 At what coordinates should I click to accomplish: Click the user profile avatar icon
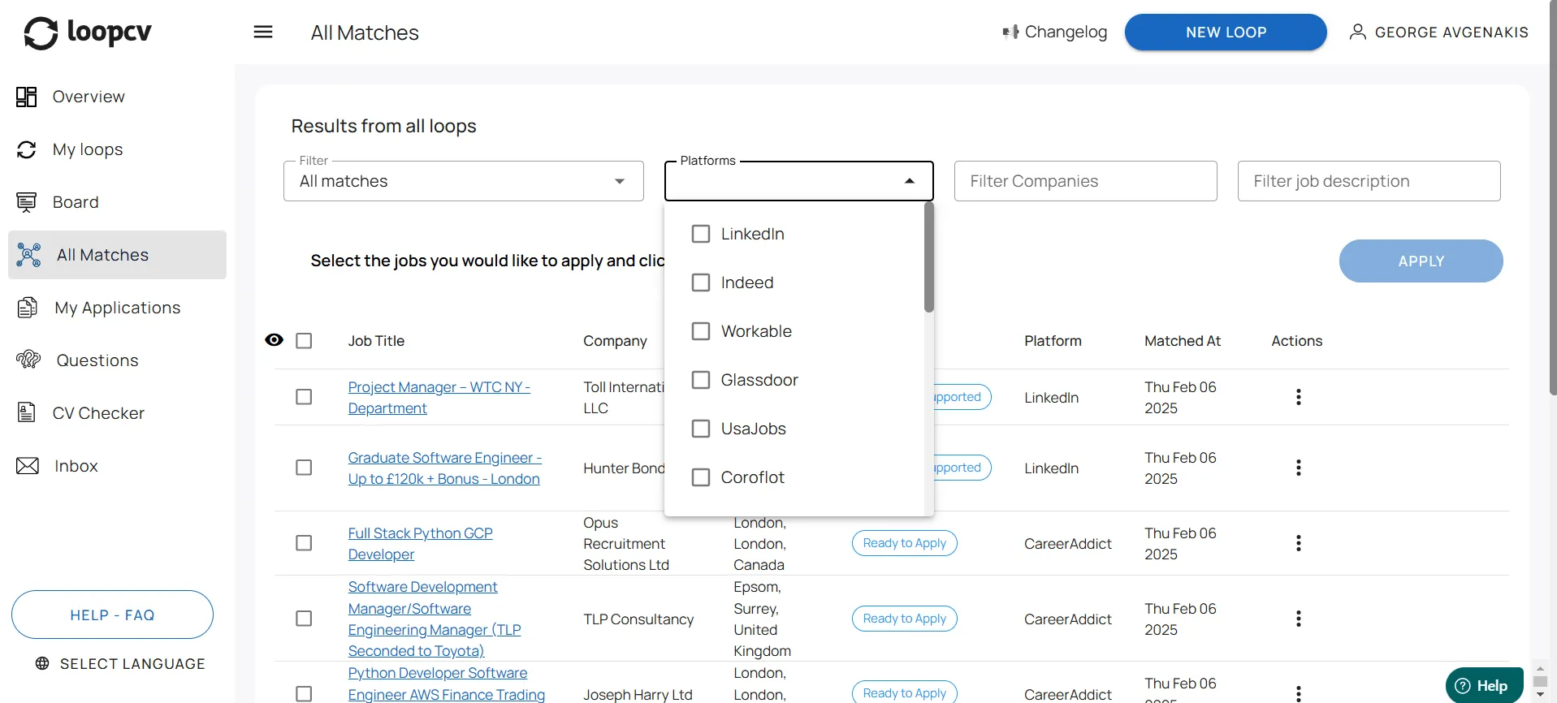pyautogui.click(x=1357, y=32)
